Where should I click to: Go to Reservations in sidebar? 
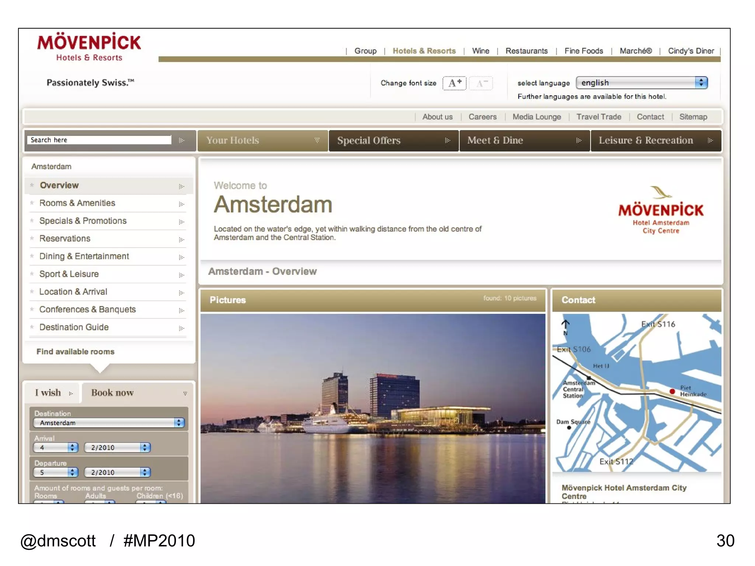[108, 238]
